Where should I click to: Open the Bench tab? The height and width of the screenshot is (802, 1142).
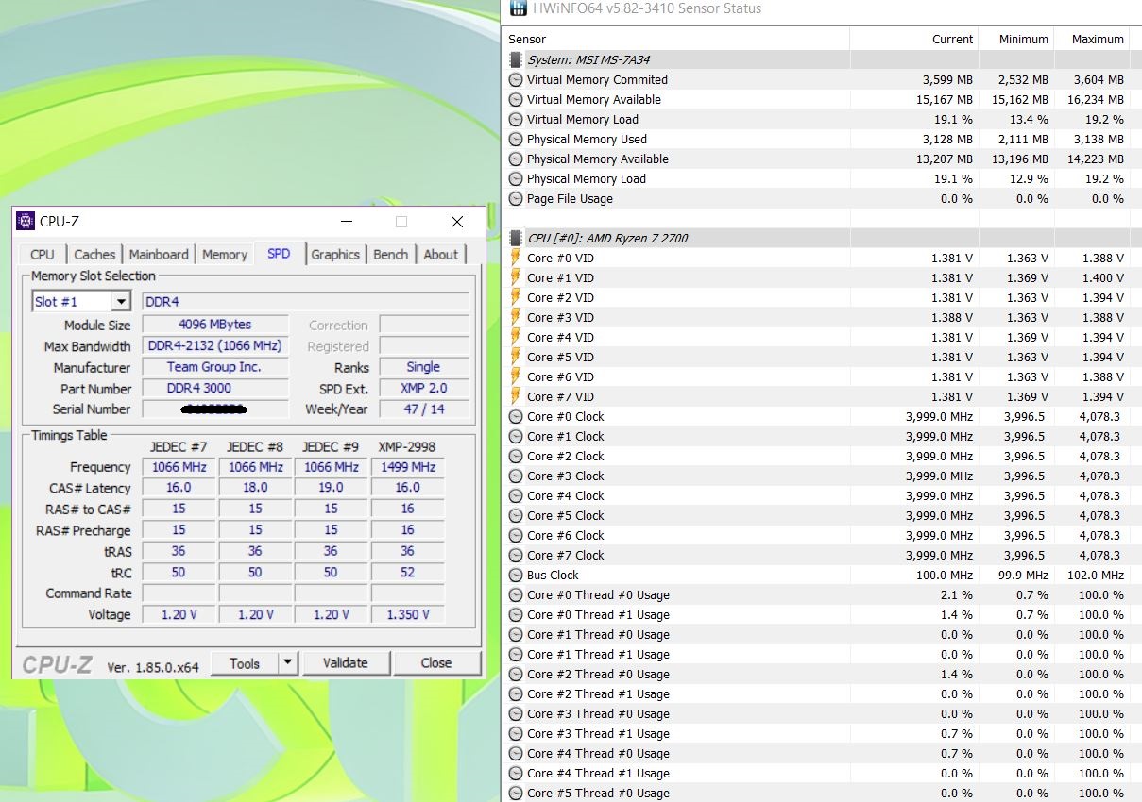pos(391,255)
